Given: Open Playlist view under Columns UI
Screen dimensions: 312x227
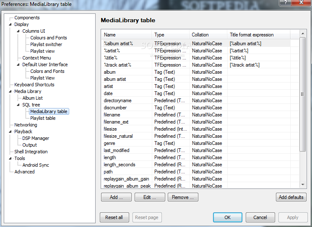Looking at the screenshot, I should point(42,51).
